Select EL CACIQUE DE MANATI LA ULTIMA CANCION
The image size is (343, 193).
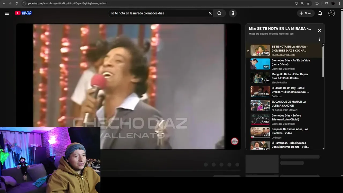click(x=289, y=104)
